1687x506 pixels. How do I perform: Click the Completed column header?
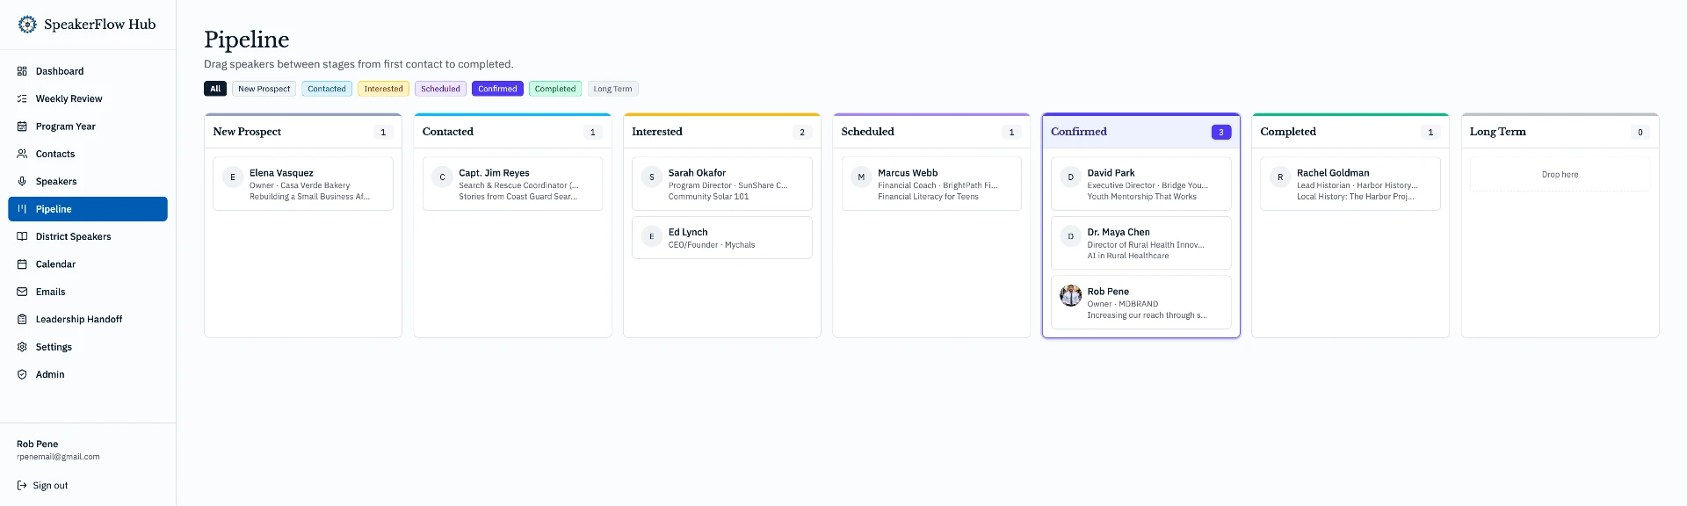(x=1350, y=132)
